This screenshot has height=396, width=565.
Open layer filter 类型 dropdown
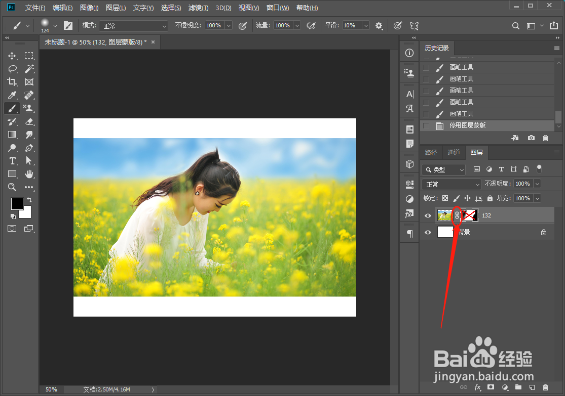[x=443, y=169]
